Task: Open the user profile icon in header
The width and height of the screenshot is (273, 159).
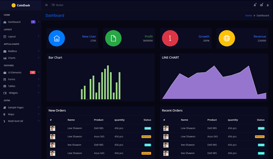Action: pyautogui.click(x=268, y=5)
